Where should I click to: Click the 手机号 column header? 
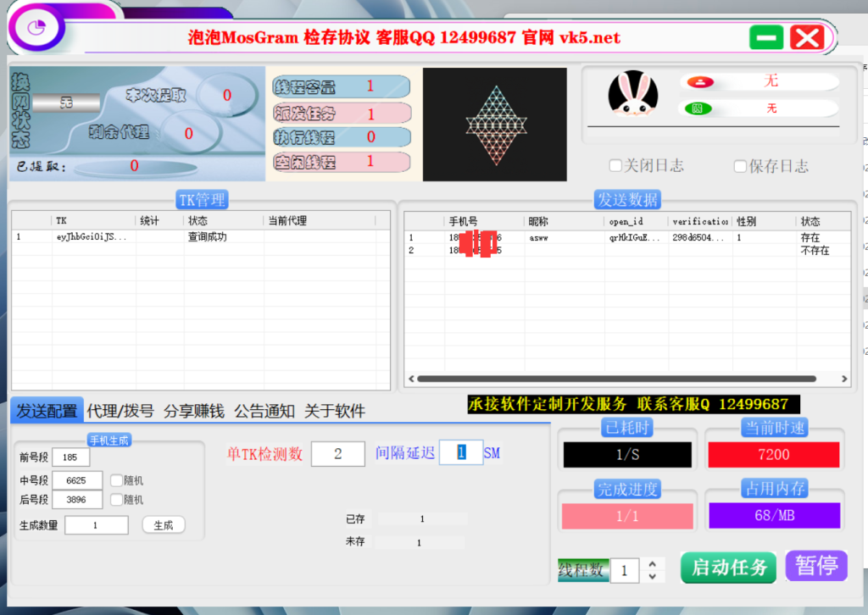point(484,222)
